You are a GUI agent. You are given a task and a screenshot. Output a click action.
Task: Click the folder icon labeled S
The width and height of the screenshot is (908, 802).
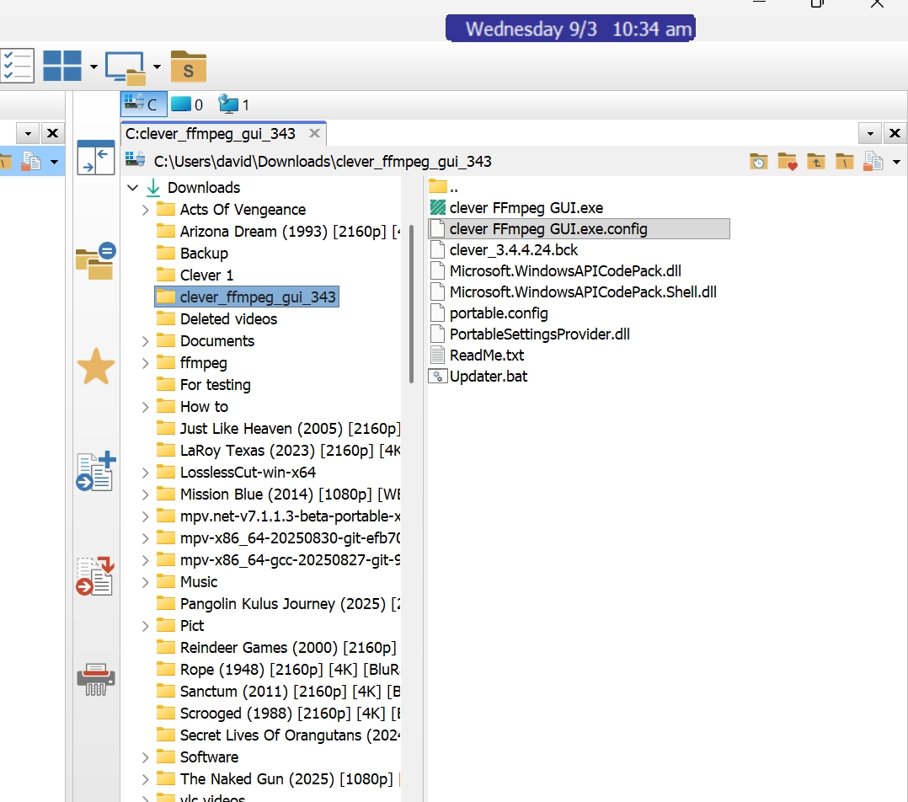188,67
